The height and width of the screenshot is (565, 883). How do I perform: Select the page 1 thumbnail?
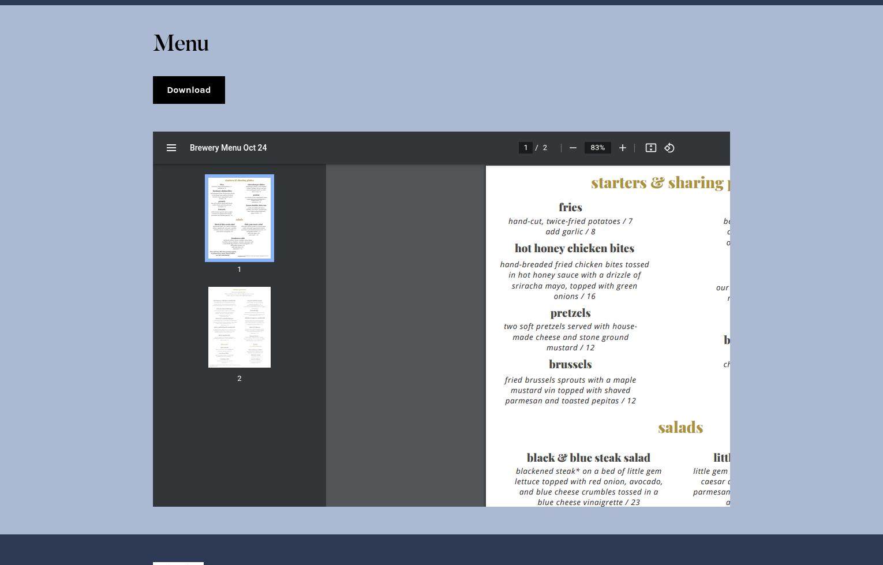click(240, 218)
